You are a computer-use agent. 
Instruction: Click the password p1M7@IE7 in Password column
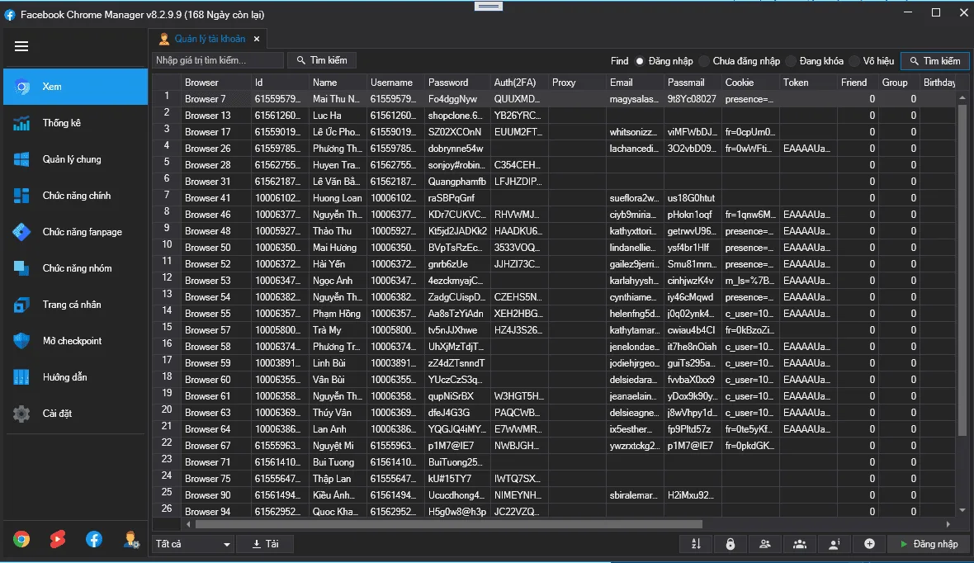click(451, 446)
